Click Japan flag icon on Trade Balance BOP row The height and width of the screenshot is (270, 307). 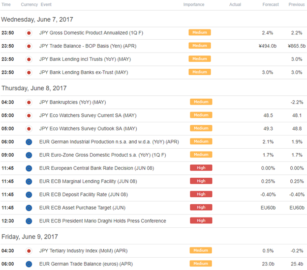pyautogui.click(x=29, y=46)
